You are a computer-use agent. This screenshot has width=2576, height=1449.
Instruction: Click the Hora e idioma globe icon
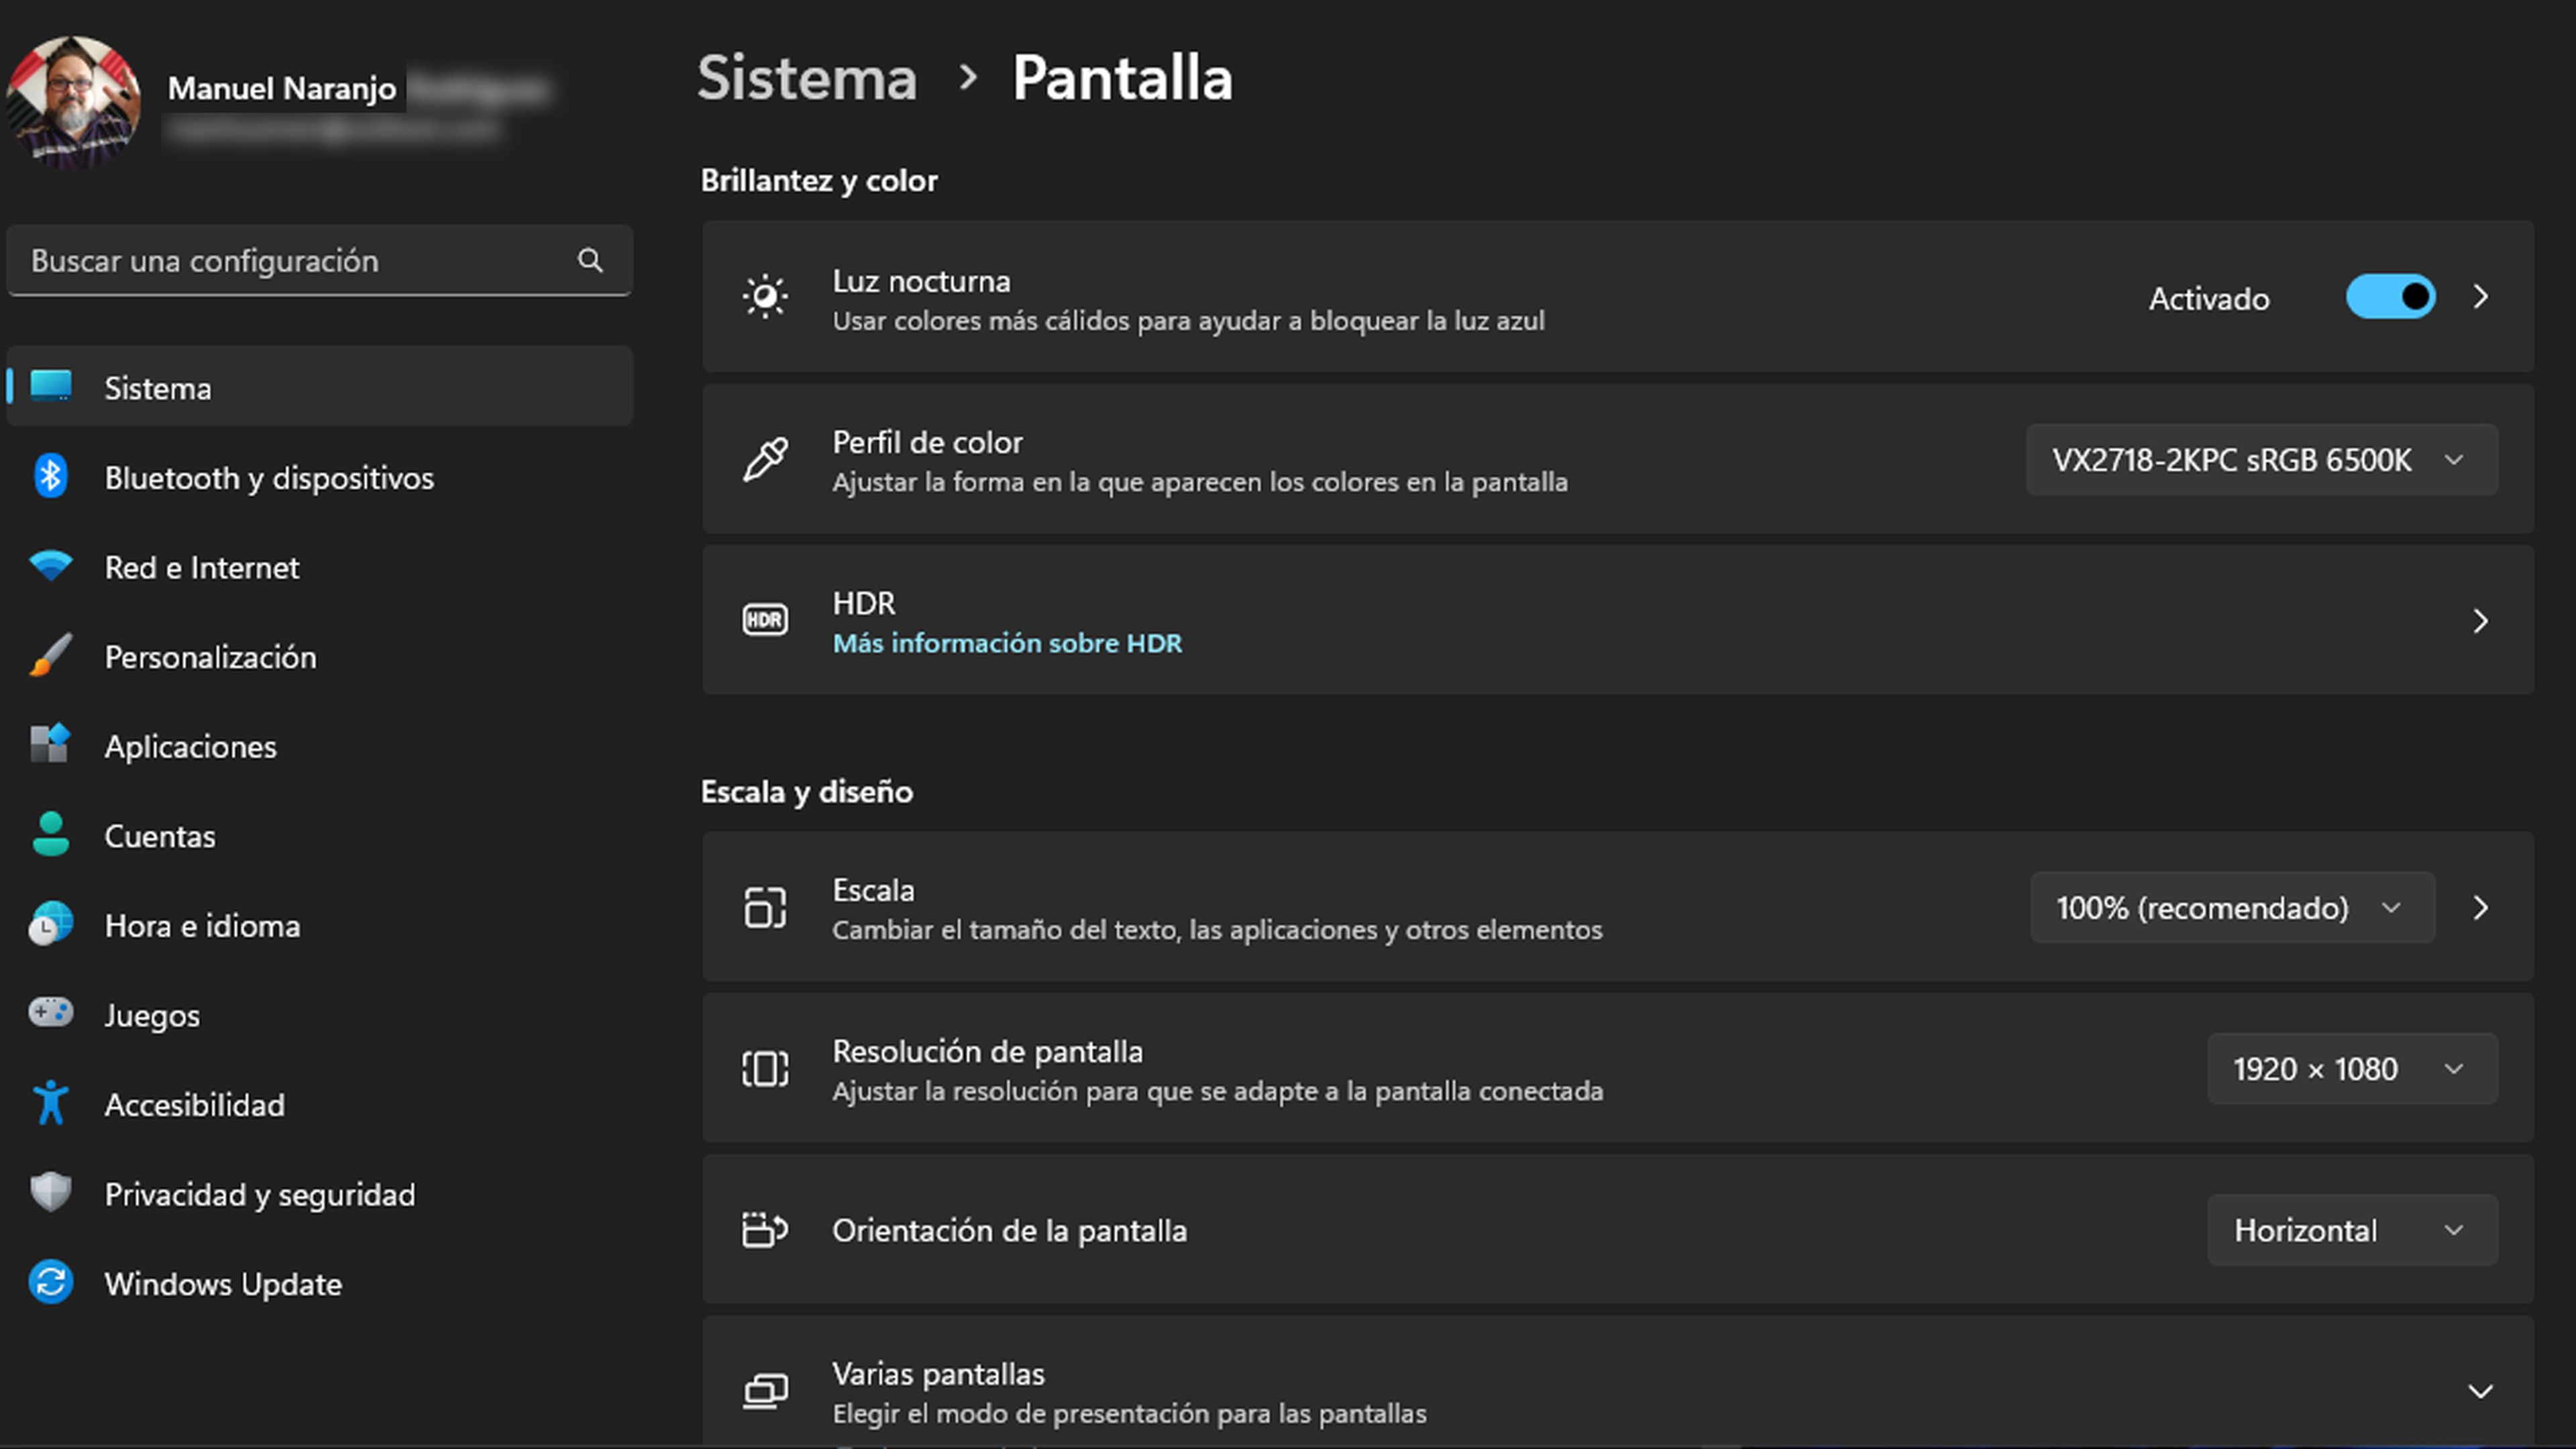coord(50,924)
